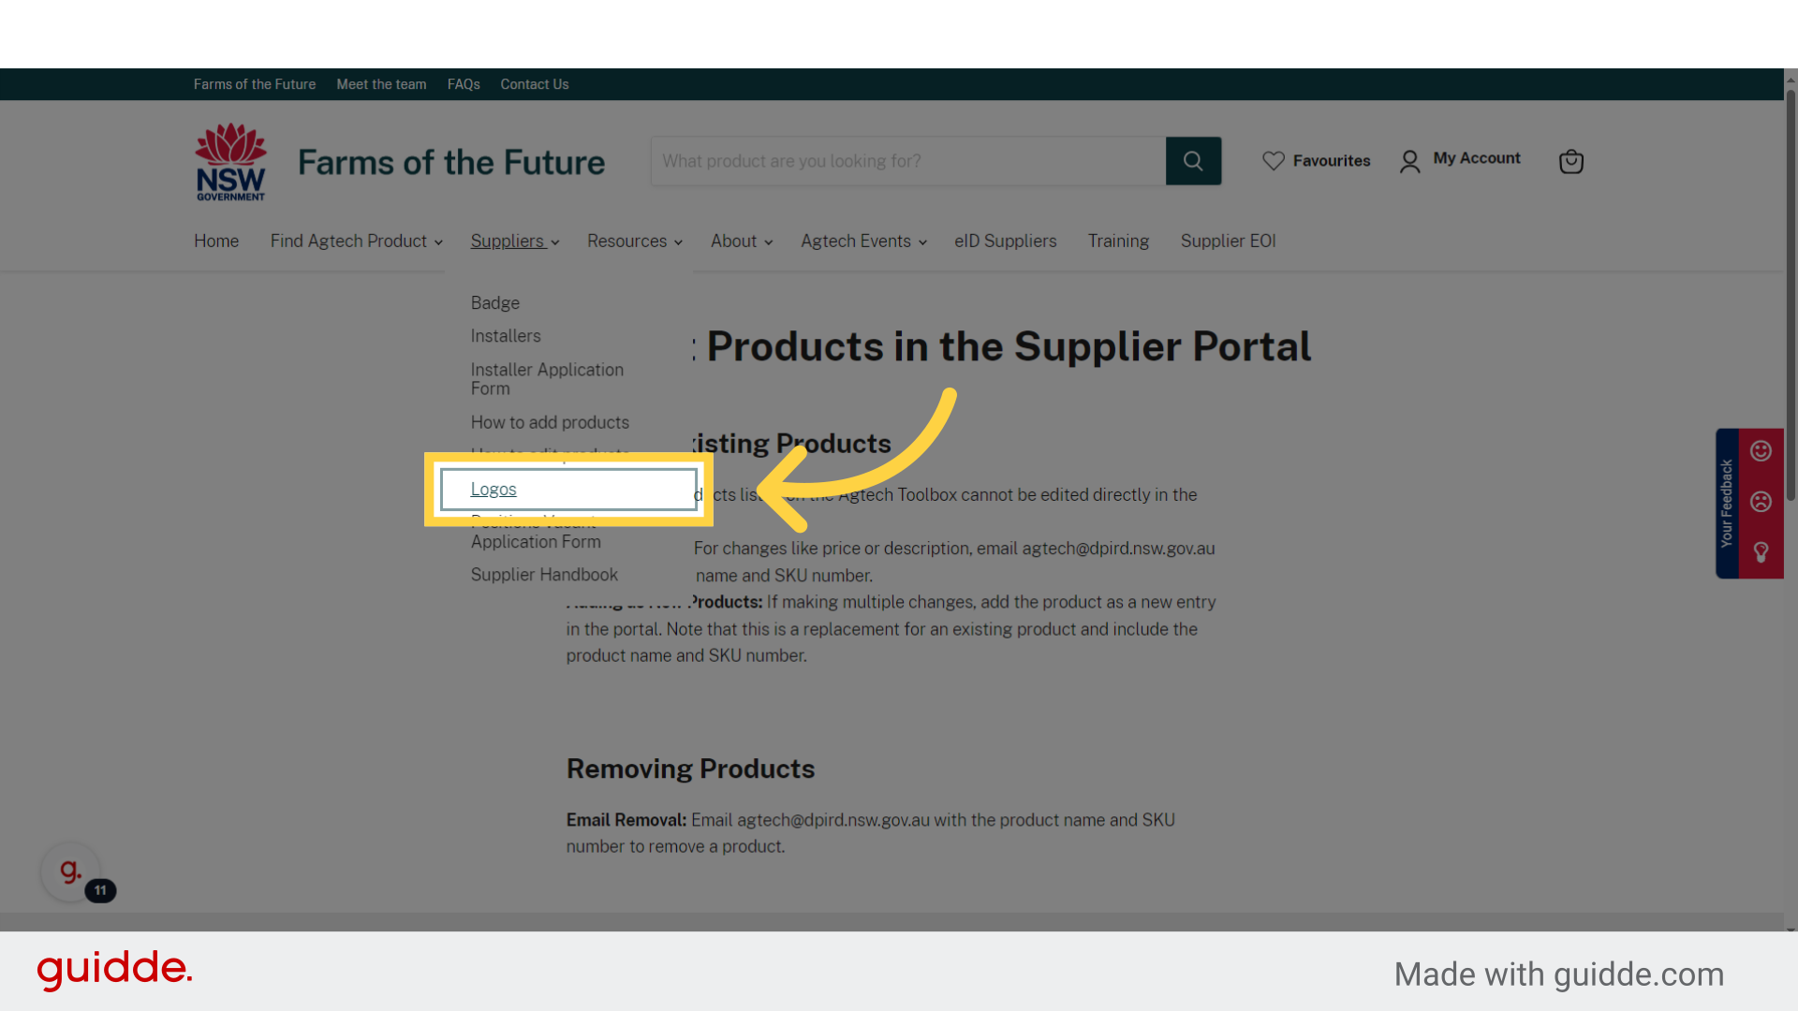
Task: Click the My Account label
Action: coord(1477,158)
